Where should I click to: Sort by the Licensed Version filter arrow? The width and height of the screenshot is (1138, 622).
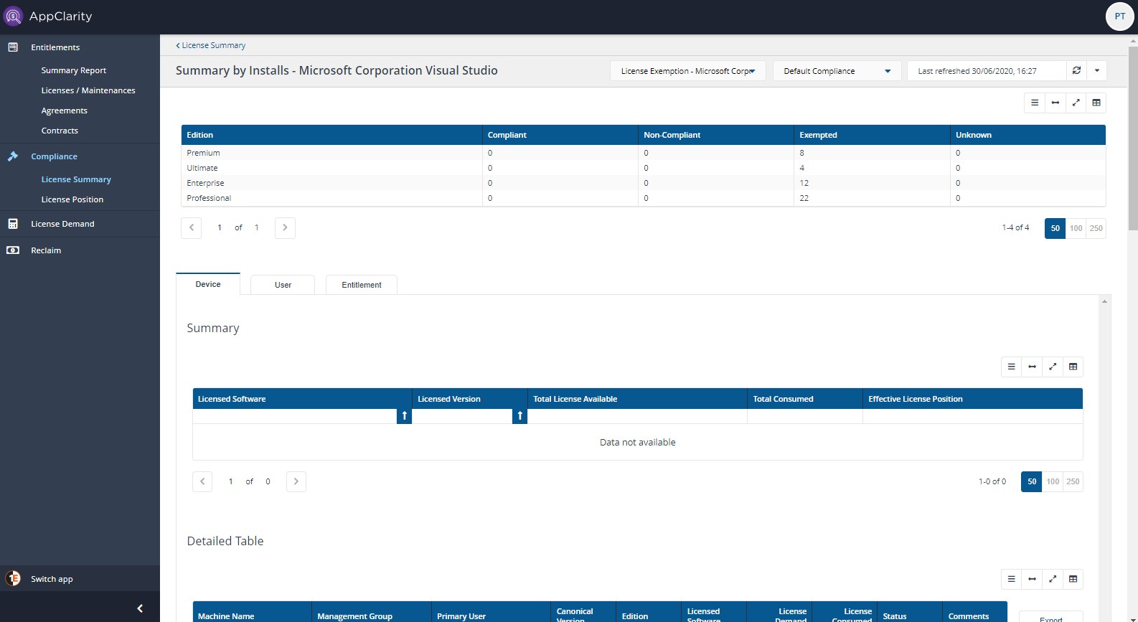click(520, 416)
